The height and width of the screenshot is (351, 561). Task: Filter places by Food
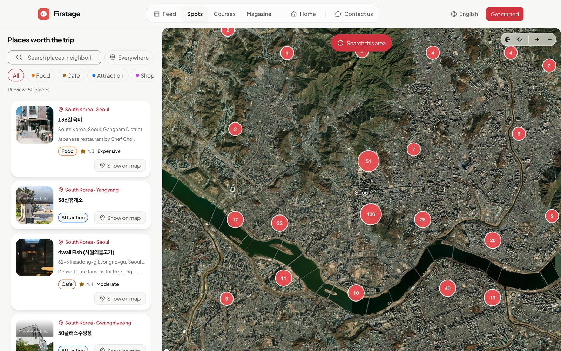41,75
